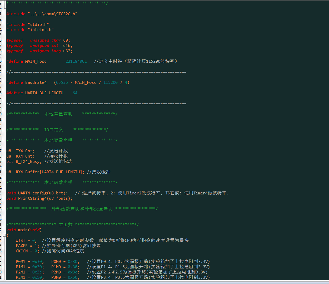This screenshot has width=329, height=284.
Task: Click the 外部函数声明和外部变量声明 comment
Action: pos(82,209)
